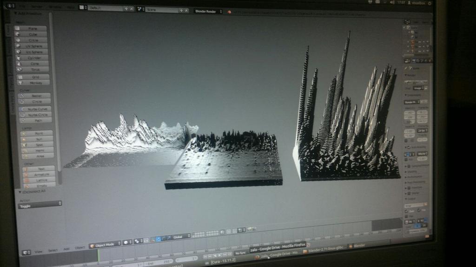Screen dimensions: 476x267
Task: Add the Monkey mesh
Action: (34, 83)
